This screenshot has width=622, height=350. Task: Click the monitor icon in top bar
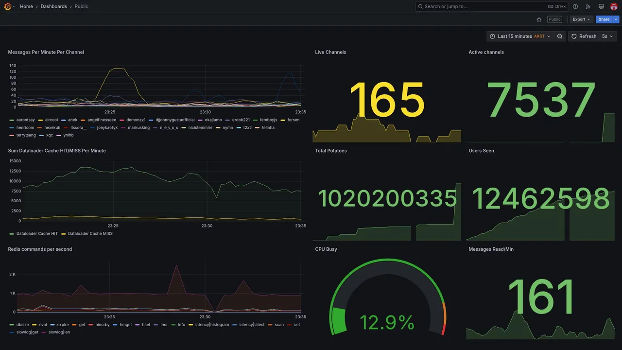click(x=601, y=6)
